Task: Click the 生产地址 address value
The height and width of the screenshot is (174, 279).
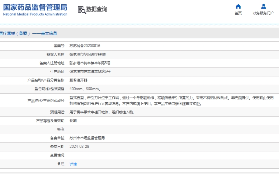Action: [x=90, y=72]
